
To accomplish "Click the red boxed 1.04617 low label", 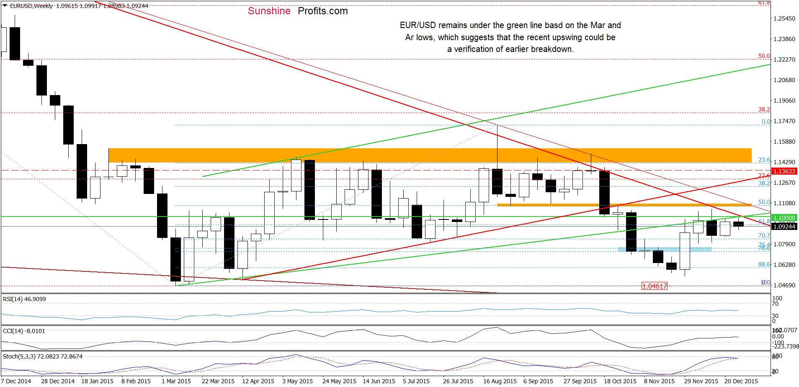I will 655,286.
